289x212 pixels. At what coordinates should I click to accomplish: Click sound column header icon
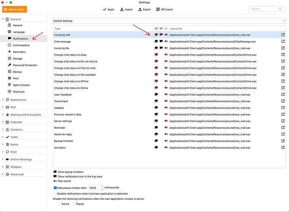click(x=166, y=29)
